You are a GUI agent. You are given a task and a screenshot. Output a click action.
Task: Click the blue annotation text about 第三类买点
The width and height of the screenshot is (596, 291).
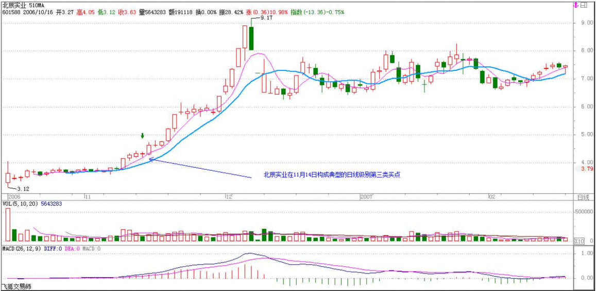pyautogui.click(x=332, y=175)
